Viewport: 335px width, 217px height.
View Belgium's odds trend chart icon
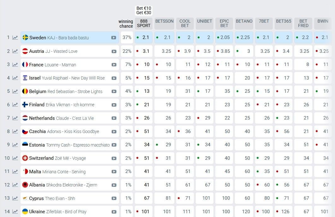[x=15, y=92]
